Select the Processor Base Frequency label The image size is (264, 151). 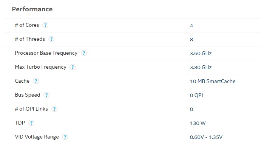click(x=46, y=53)
